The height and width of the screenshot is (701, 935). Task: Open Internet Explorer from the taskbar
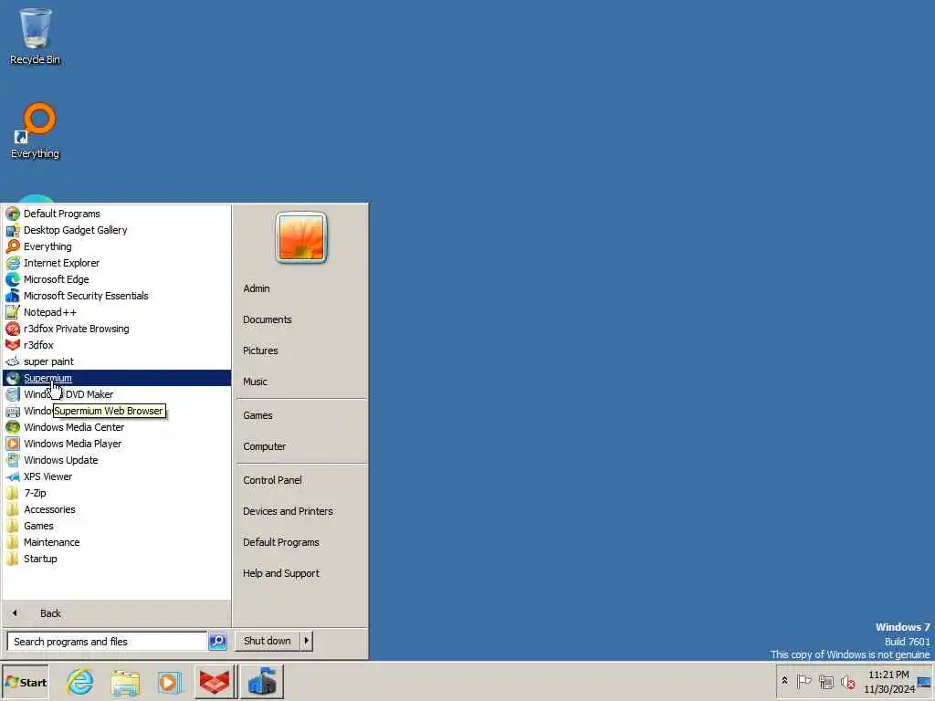[x=80, y=682]
